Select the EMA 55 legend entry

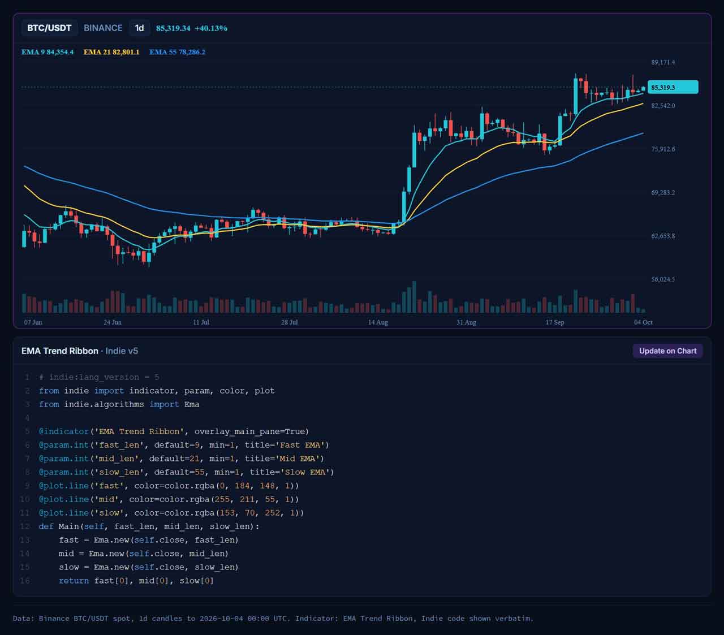coord(178,52)
